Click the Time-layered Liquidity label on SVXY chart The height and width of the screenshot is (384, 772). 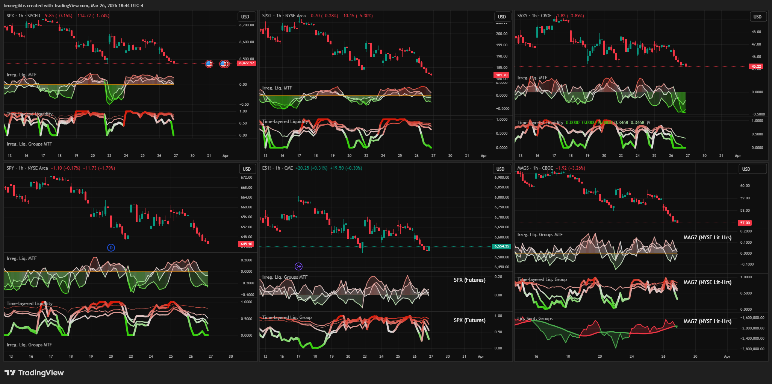(540, 123)
